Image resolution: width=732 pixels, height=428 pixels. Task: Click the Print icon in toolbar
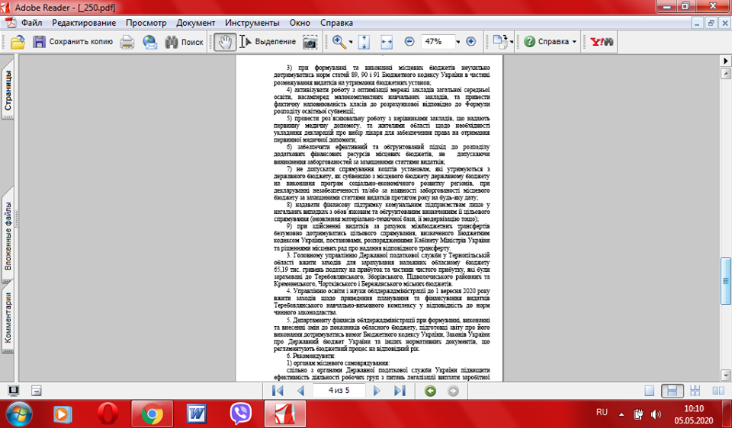pos(127,42)
